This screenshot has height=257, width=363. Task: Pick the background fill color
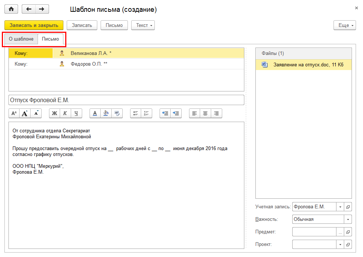click(x=106, y=113)
